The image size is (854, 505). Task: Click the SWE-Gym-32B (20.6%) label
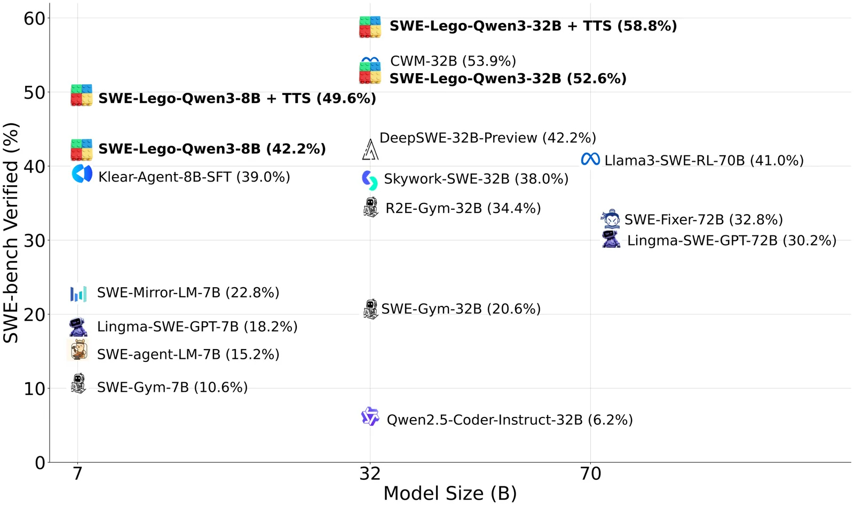click(x=461, y=309)
